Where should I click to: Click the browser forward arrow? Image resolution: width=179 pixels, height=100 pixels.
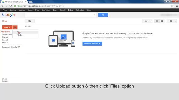[6, 6]
